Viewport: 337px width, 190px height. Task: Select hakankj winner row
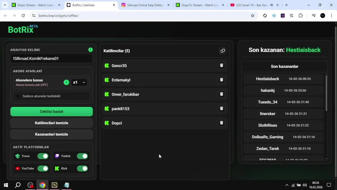click(x=283, y=91)
